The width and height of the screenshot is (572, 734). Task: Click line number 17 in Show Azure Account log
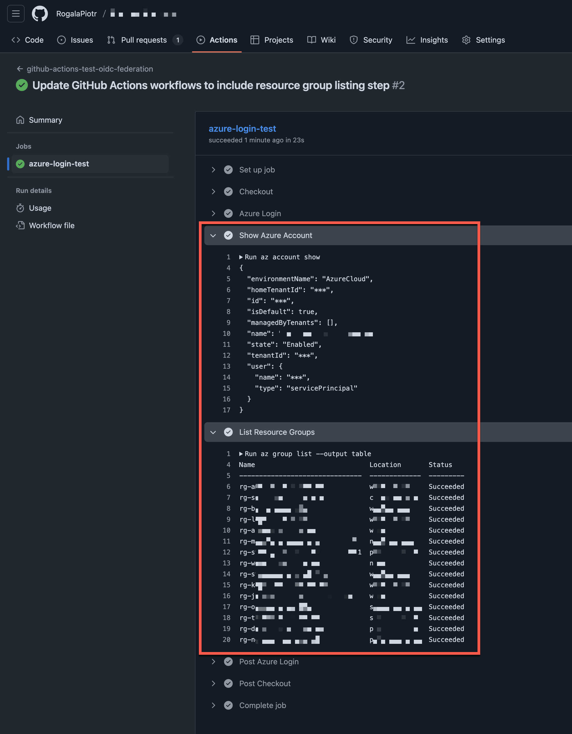[x=227, y=410]
